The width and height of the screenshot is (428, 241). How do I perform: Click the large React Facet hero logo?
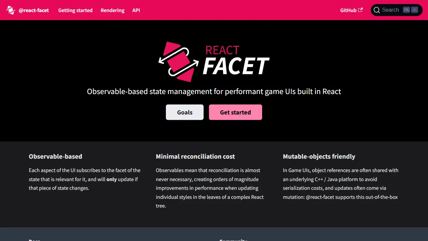[214, 62]
